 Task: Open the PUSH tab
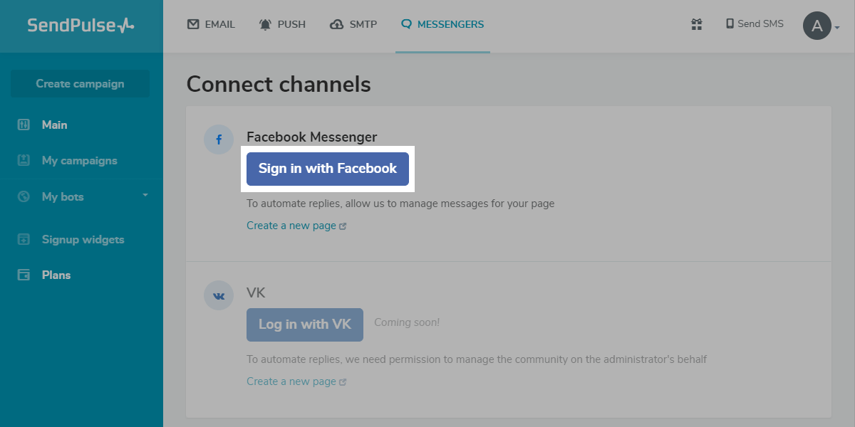pyautogui.click(x=283, y=23)
